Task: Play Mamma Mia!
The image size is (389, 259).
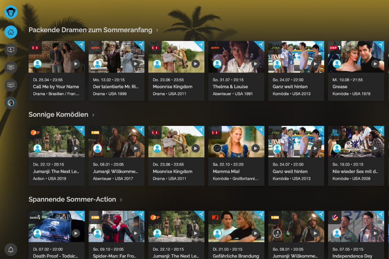Action: pos(255,148)
